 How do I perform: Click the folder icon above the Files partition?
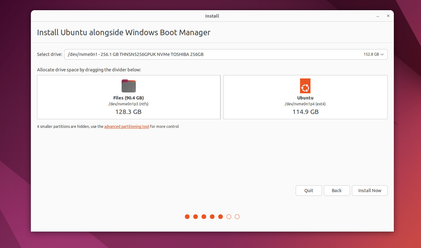[x=129, y=86]
